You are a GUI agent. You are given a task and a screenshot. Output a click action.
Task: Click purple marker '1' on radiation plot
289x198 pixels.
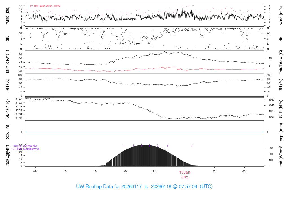124,146
